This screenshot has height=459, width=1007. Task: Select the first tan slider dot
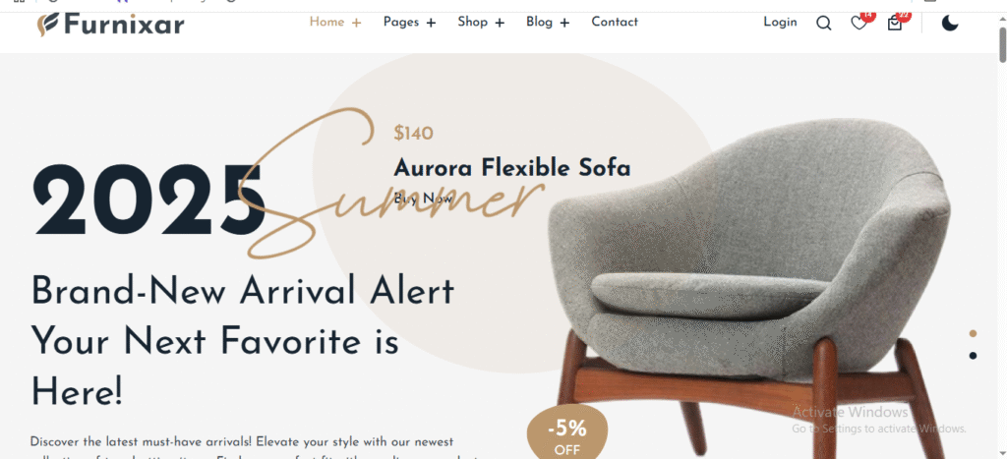click(x=973, y=333)
